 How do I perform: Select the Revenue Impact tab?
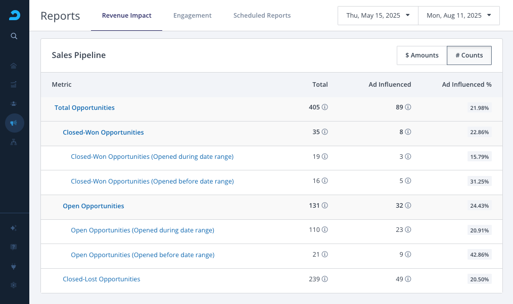pyautogui.click(x=126, y=16)
